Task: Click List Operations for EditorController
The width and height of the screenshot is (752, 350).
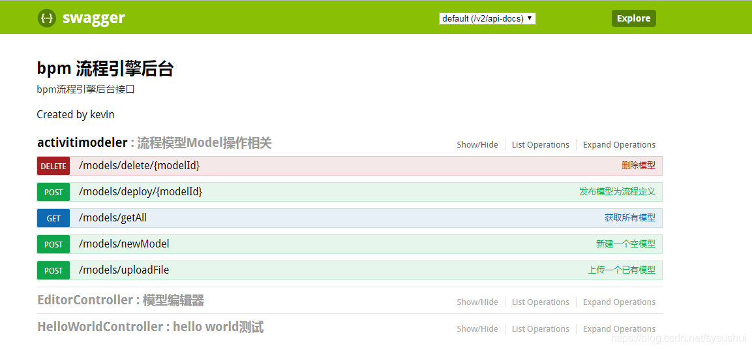Action: (541, 302)
